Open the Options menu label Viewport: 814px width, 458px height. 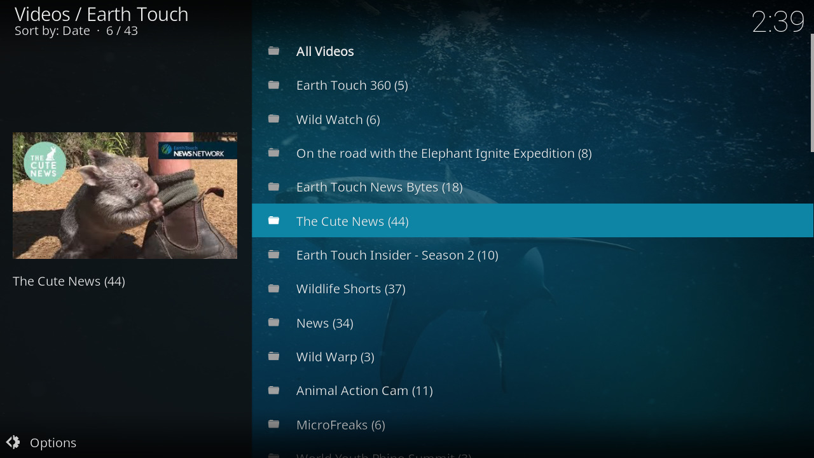[53, 443]
